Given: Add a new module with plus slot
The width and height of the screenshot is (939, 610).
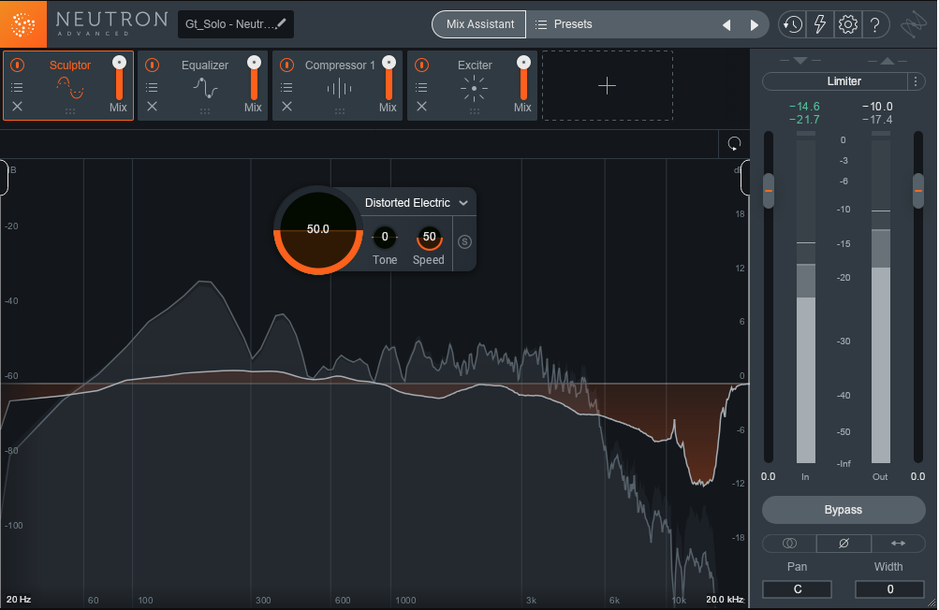Looking at the screenshot, I should click(608, 85).
